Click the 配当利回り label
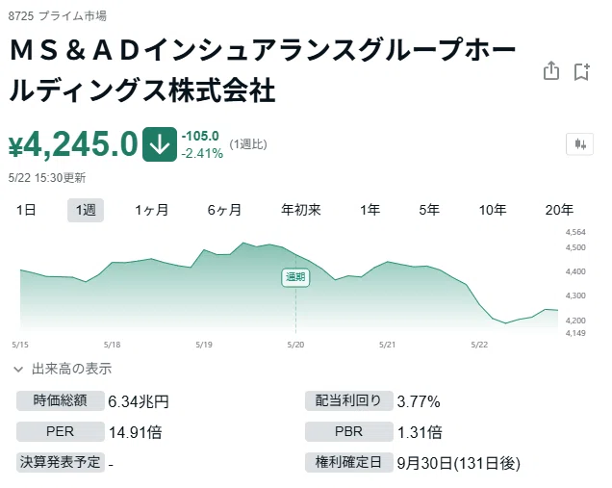 [348, 400]
